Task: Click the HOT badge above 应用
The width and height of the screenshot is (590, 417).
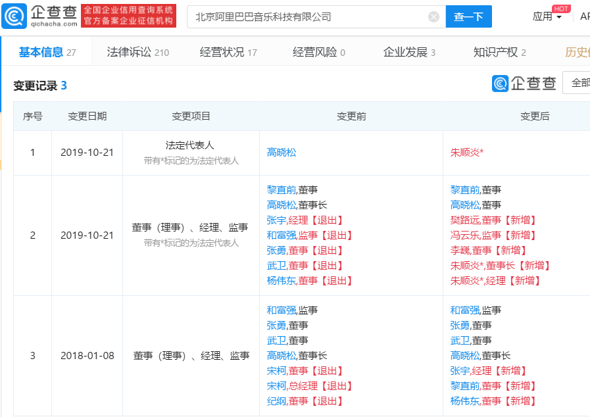Action: pyautogui.click(x=561, y=9)
